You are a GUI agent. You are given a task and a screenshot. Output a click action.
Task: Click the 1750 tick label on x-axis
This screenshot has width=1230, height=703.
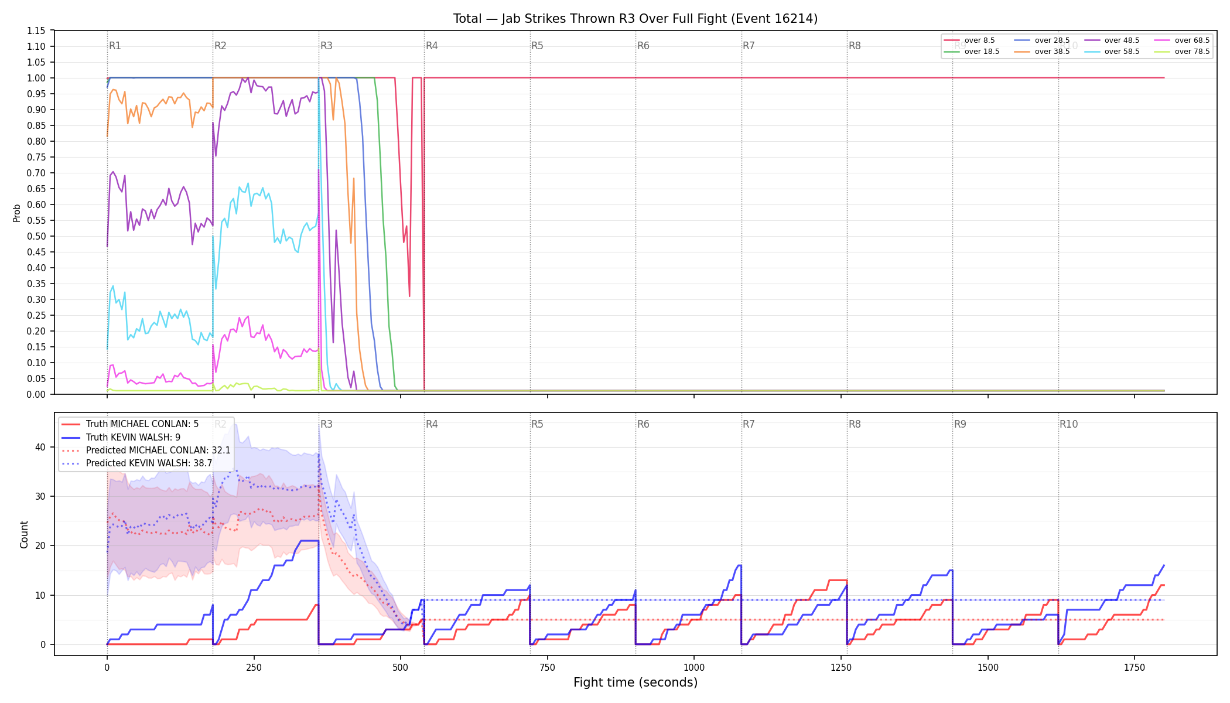coord(1135,667)
